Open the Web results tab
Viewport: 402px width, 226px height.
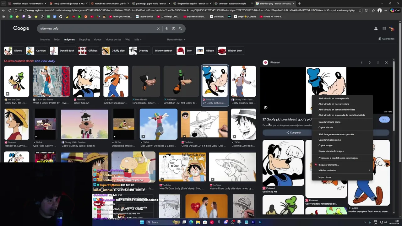[x=128, y=40]
